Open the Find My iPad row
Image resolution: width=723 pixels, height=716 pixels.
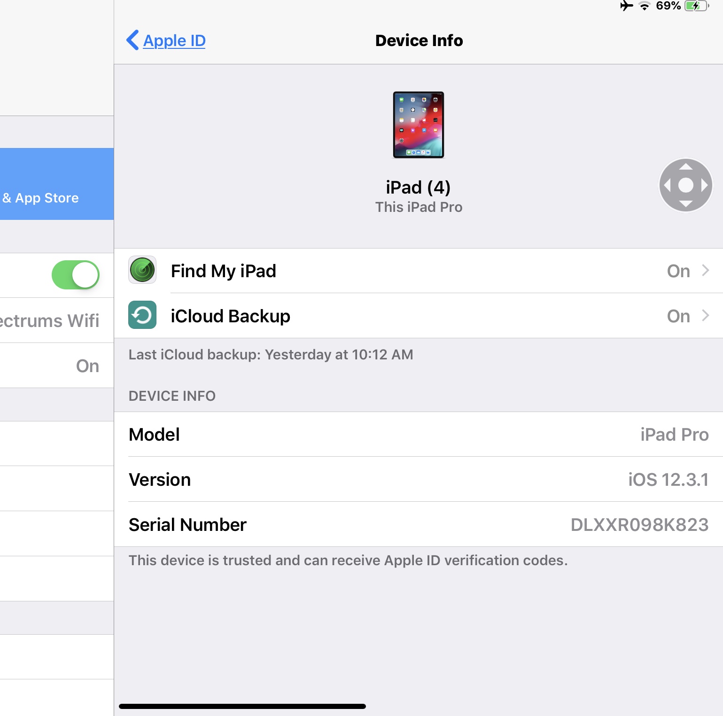click(x=419, y=271)
